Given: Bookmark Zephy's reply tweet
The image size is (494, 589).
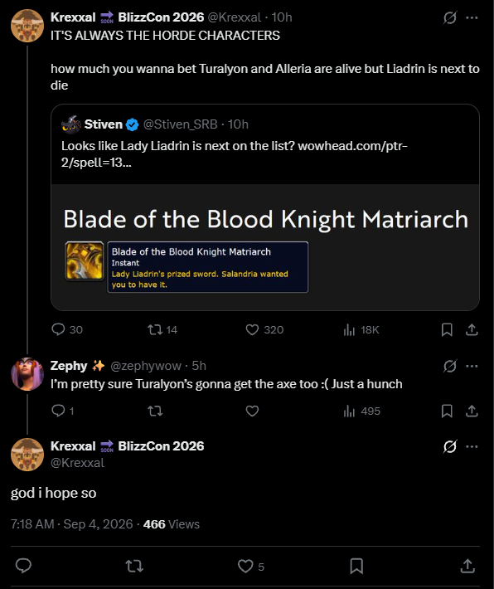Looking at the screenshot, I should pyautogui.click(x=447, y=411).
